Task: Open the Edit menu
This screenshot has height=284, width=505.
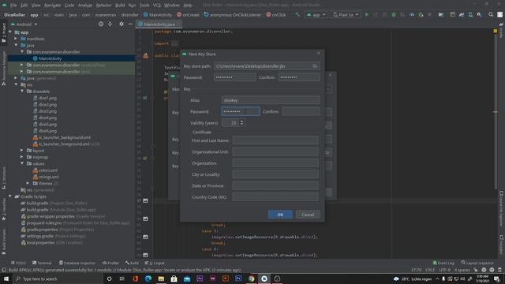Action: point(24,6)
